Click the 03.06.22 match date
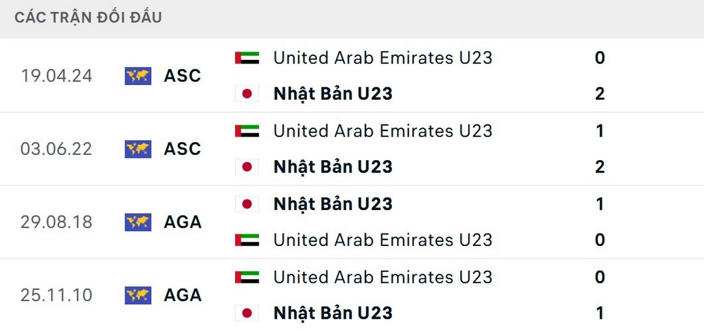704x331 pixels. point(56,149)
